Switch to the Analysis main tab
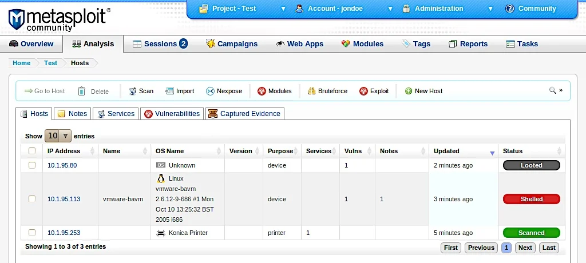 click(93, 43)
